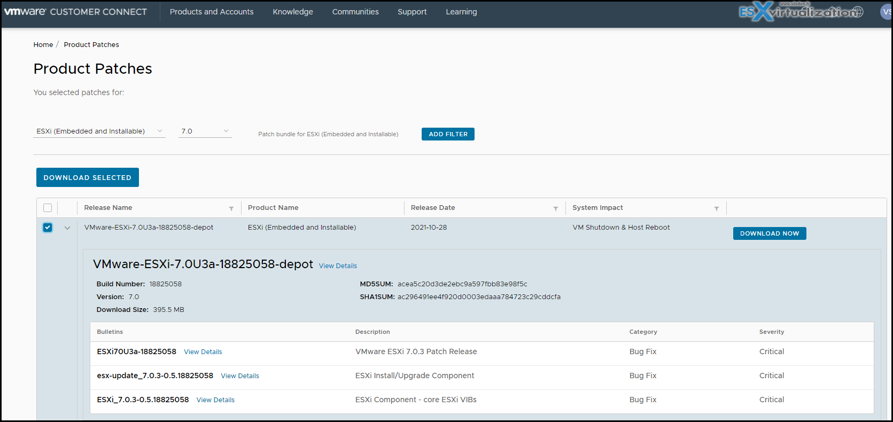Screen dimensions: 893x422
Task: Open View Details for ESXi70U3a-18825058 bulletin
Action: pyautogui.click(x=203, y=352)
